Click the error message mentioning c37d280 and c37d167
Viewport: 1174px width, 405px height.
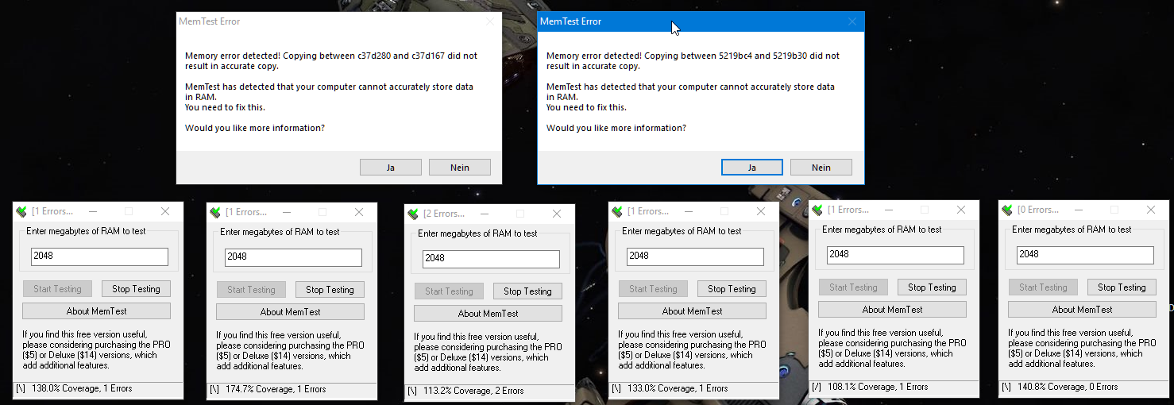click(x=331, y=61)
